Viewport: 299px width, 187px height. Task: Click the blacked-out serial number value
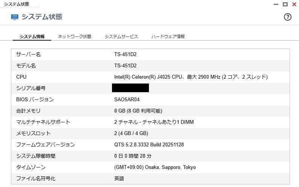click(130, 88)
